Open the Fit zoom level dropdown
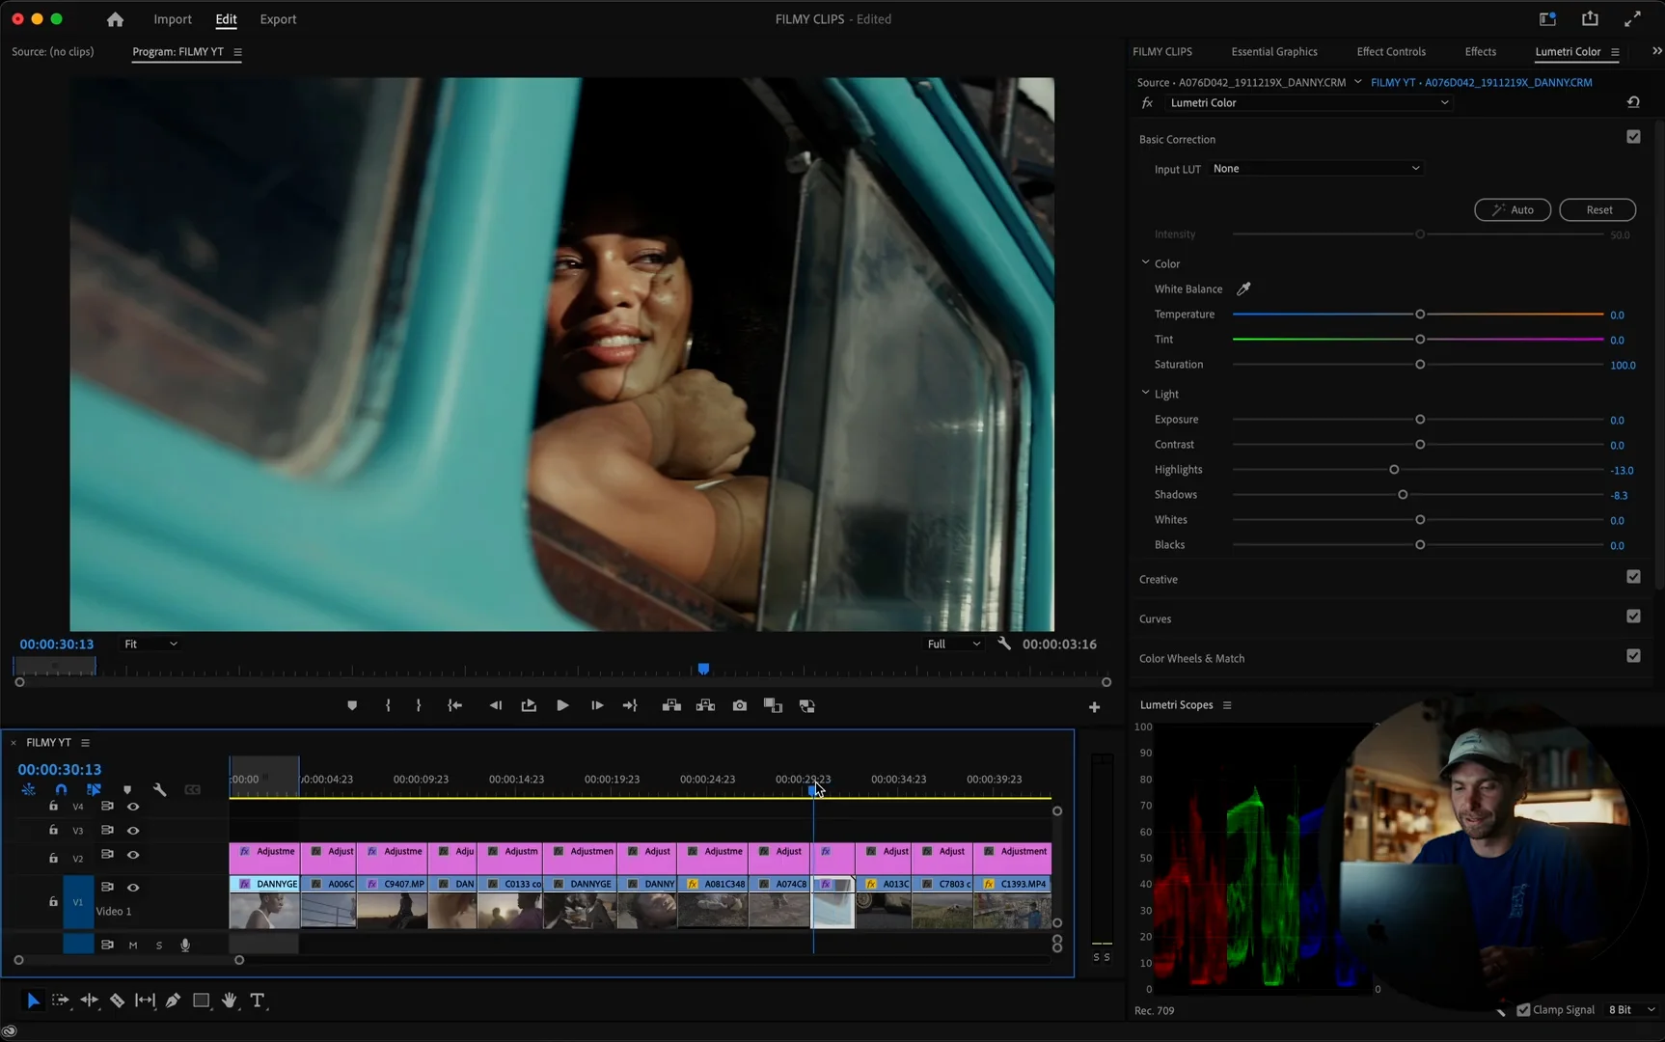 pos(150,644)
